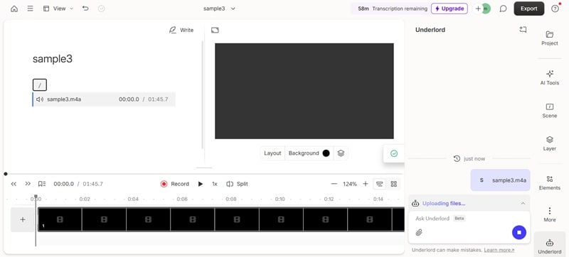This screenshot has height=257, width=569.
Task: Select the sample3.m4a audio row
Action: pos(104,99)
